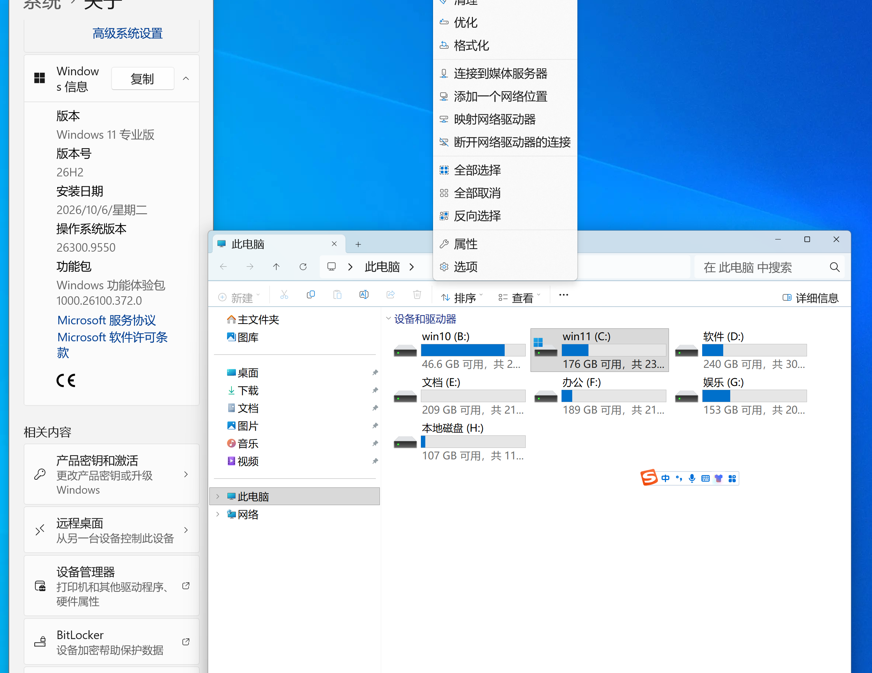This screenshot has width=872, height=673.
Task: Click the Back navigation arrow in Explorer
Action: [223, 266]
